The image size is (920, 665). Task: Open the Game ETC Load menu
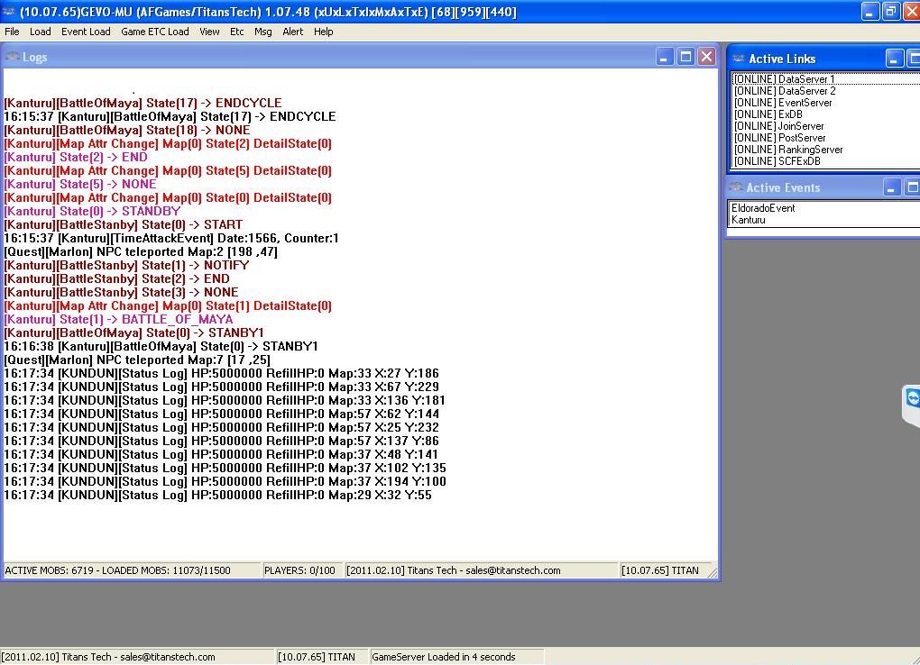(x=155, y=32)
